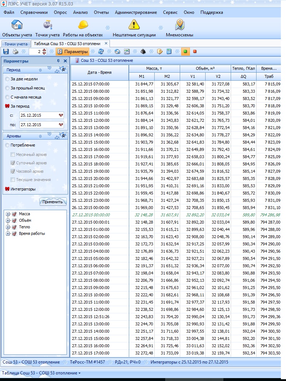Click the Применить button
Viewport: 286px width, 381px height.
52,202
